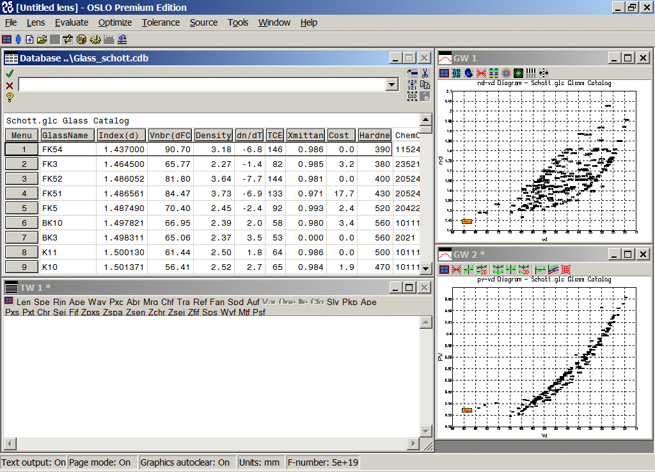
Task: Click the sort order icon in database window
Action: click(x=412, y=85)
